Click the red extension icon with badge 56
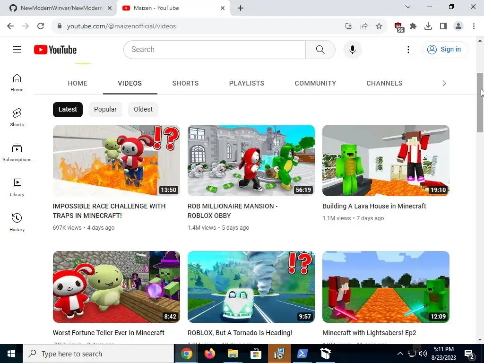 click(399, 27)
